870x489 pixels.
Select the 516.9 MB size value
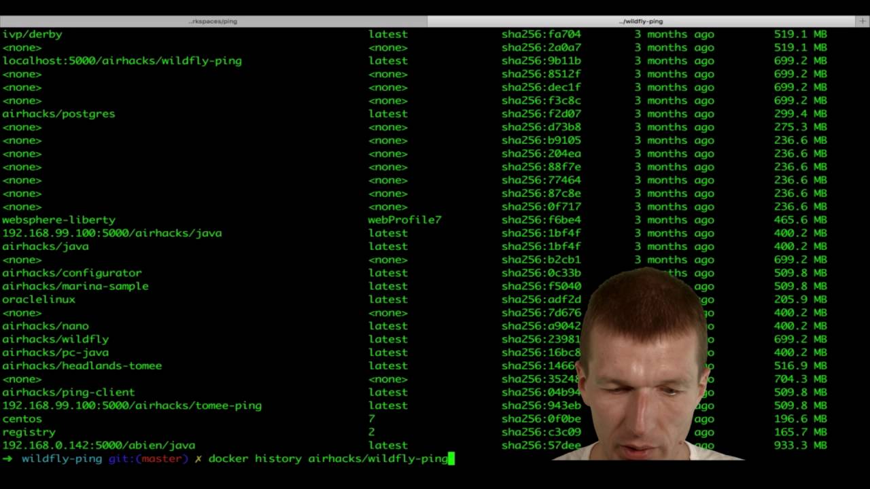pyautogui.click(x=801, y=365)
